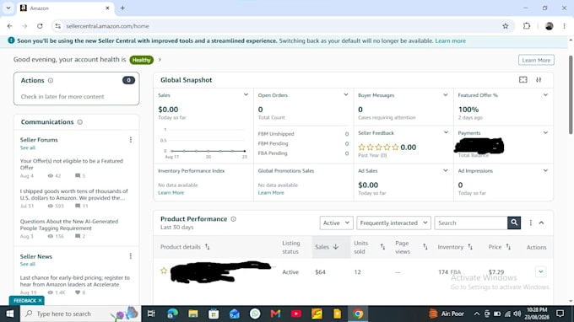The image size is (574, 322).
Task: Open Seller Forums See all link
Action: [x=28, y=148]
